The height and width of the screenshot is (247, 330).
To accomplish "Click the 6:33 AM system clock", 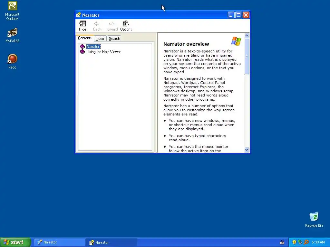I will pyautogui.click(x=318, y=242).
